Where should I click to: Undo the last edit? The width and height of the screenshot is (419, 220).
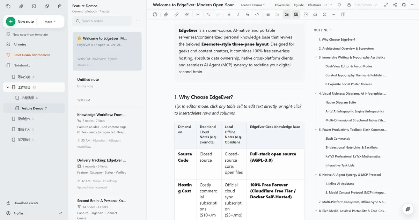click(209, 14)
